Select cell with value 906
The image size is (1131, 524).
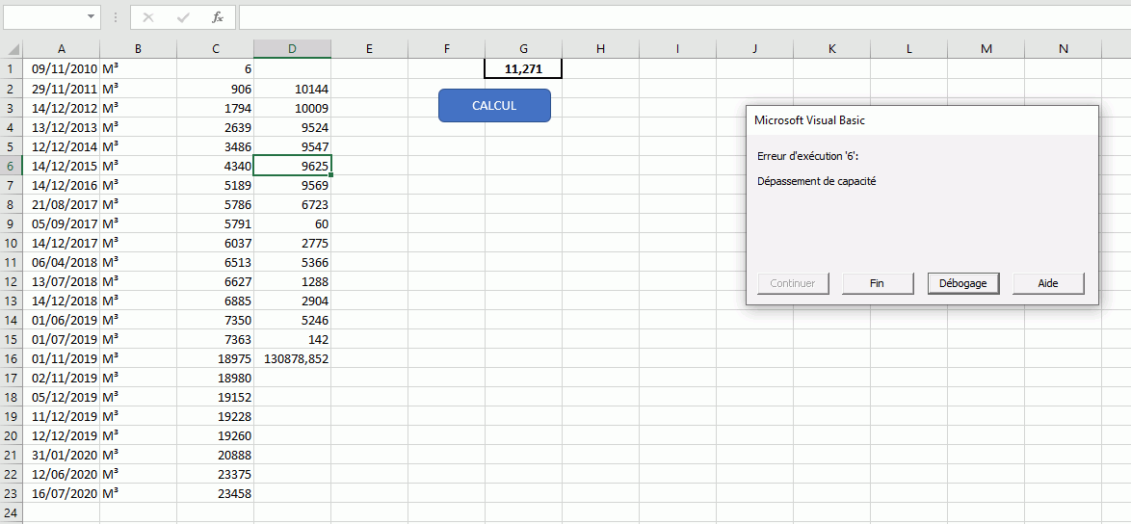tap(216, 88)
